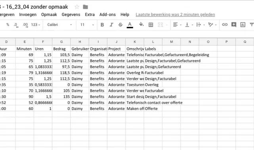Open last edit history link
The width and height of the screenshot is (254, 150).
tap(175, 15)
